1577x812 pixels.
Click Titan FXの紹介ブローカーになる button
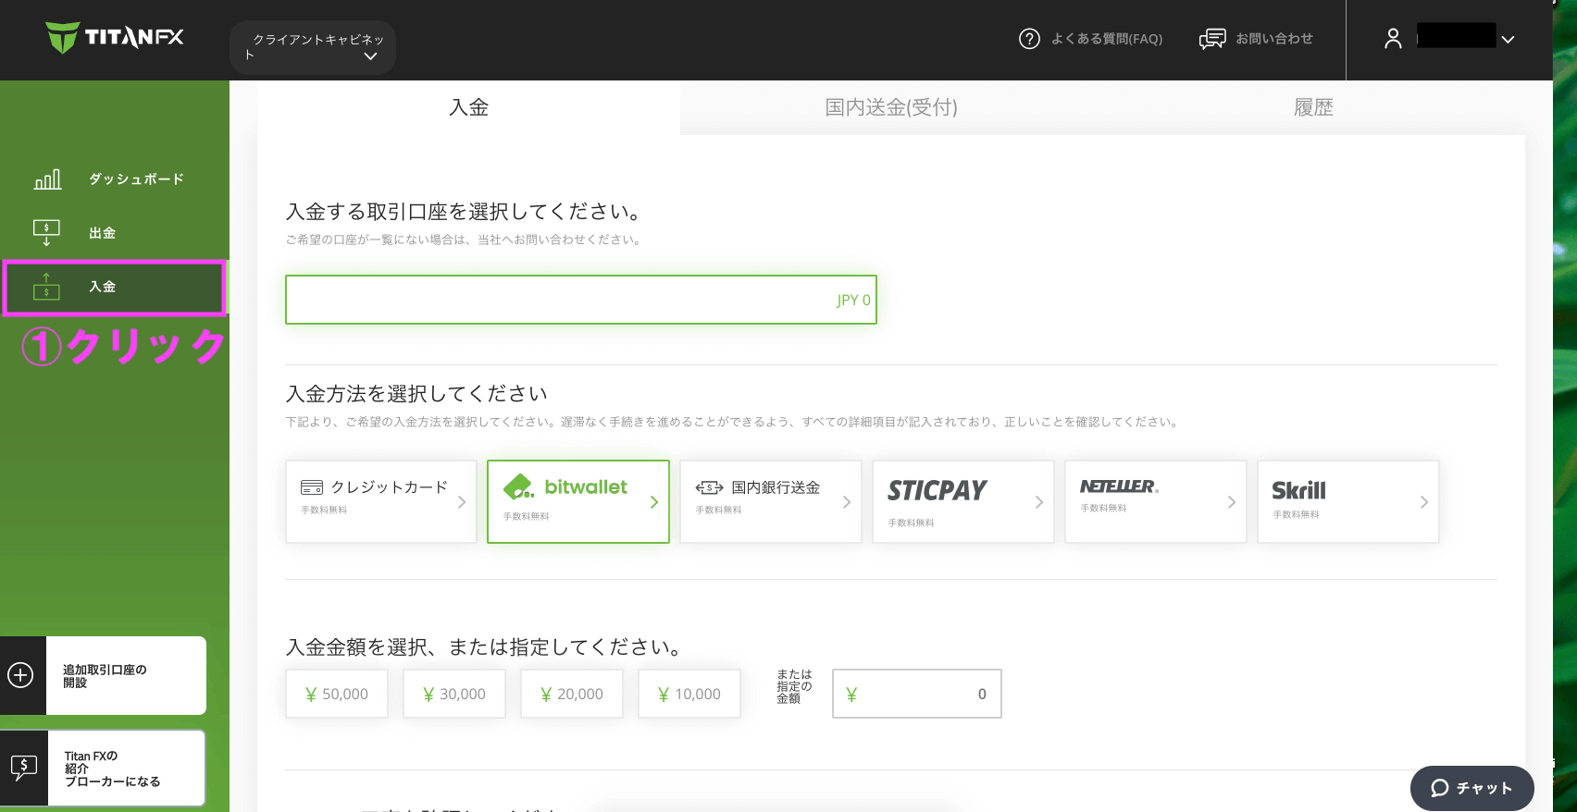(x=104, y=769)
